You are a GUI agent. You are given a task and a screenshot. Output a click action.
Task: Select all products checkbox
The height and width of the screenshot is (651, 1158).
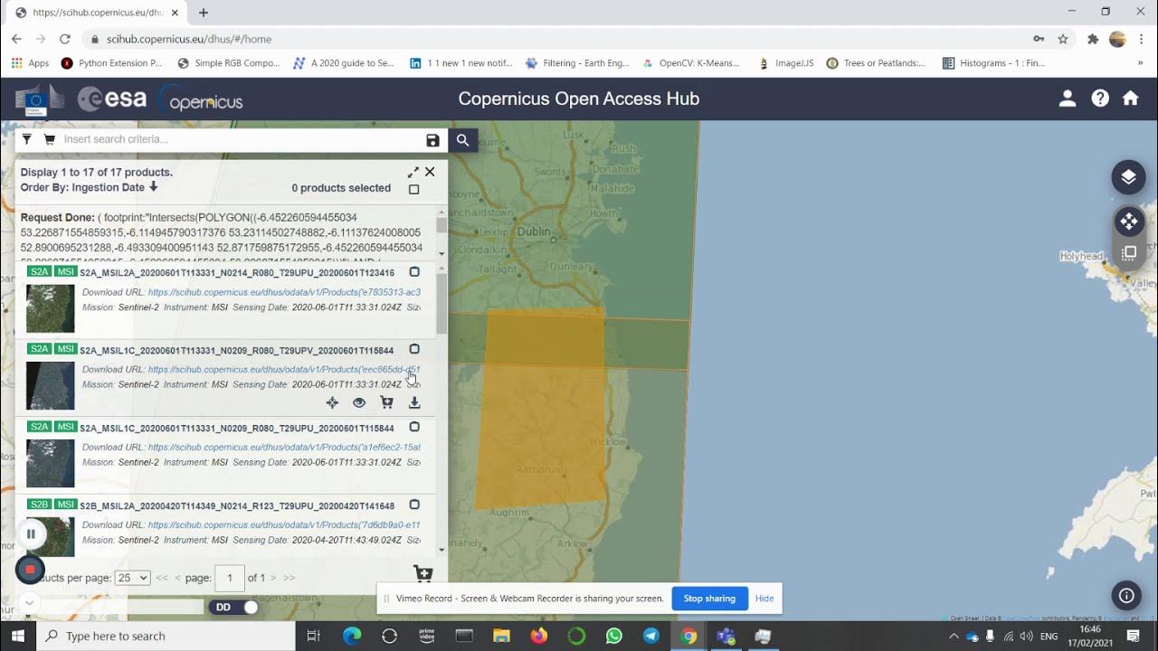tap(414, 189)
